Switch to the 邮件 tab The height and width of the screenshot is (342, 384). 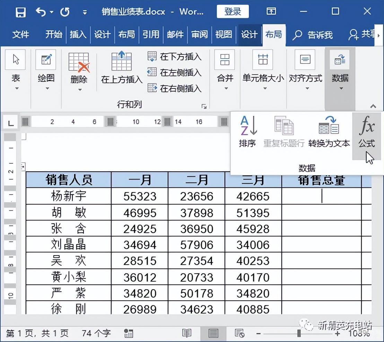point(175,34)
